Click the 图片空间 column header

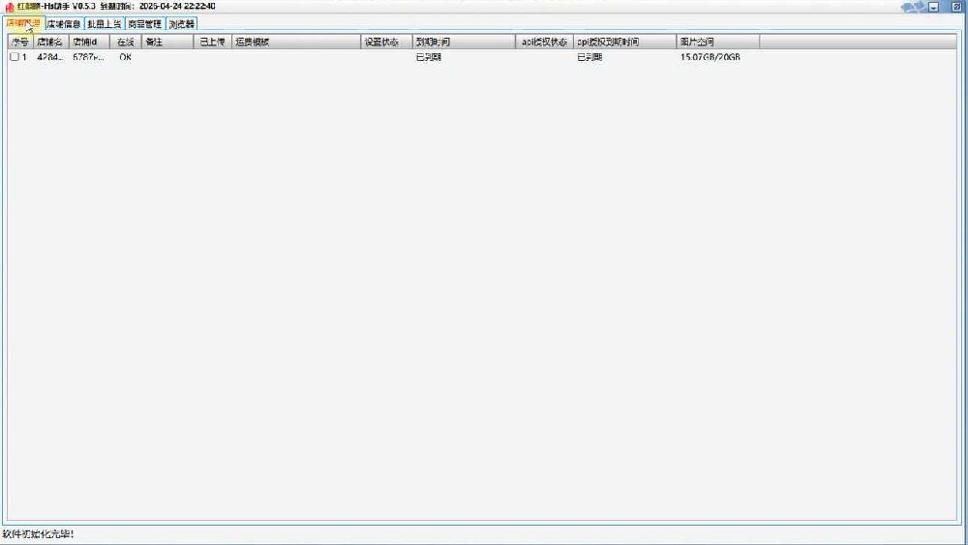[x=718, y=42]
